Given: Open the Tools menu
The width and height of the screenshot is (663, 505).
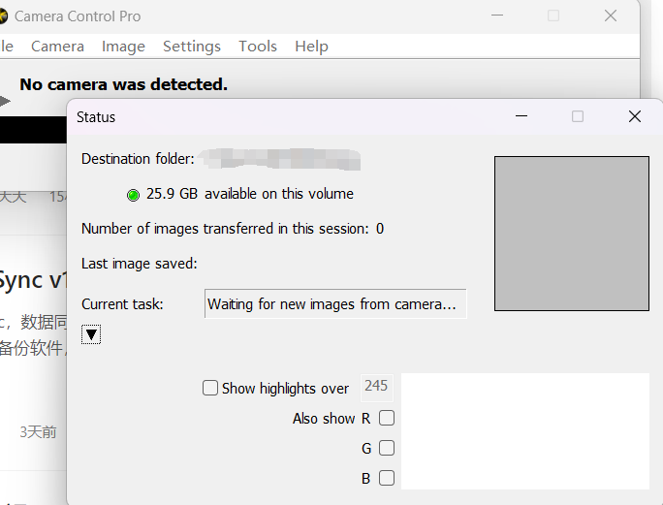Looking at the screenshot, I should tap(258, 47).
